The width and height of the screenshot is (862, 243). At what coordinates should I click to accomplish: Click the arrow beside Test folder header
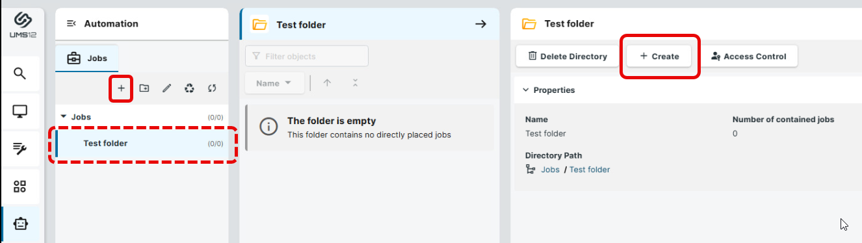480,24
